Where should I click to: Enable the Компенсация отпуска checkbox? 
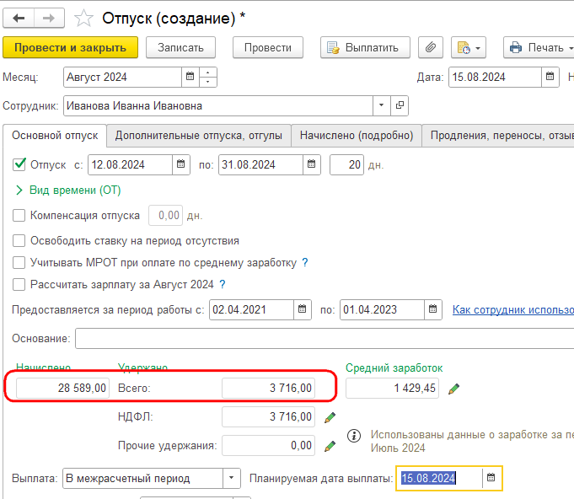(19, 215)
